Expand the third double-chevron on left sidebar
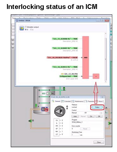 [x=13, y=48]
